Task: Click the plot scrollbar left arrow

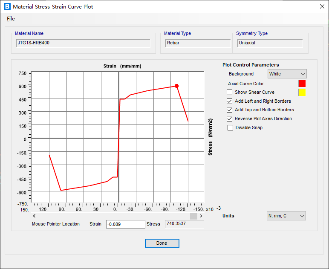Action: [x=34, y=216]
